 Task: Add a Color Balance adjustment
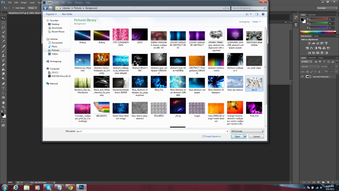[x=311, y=48]
